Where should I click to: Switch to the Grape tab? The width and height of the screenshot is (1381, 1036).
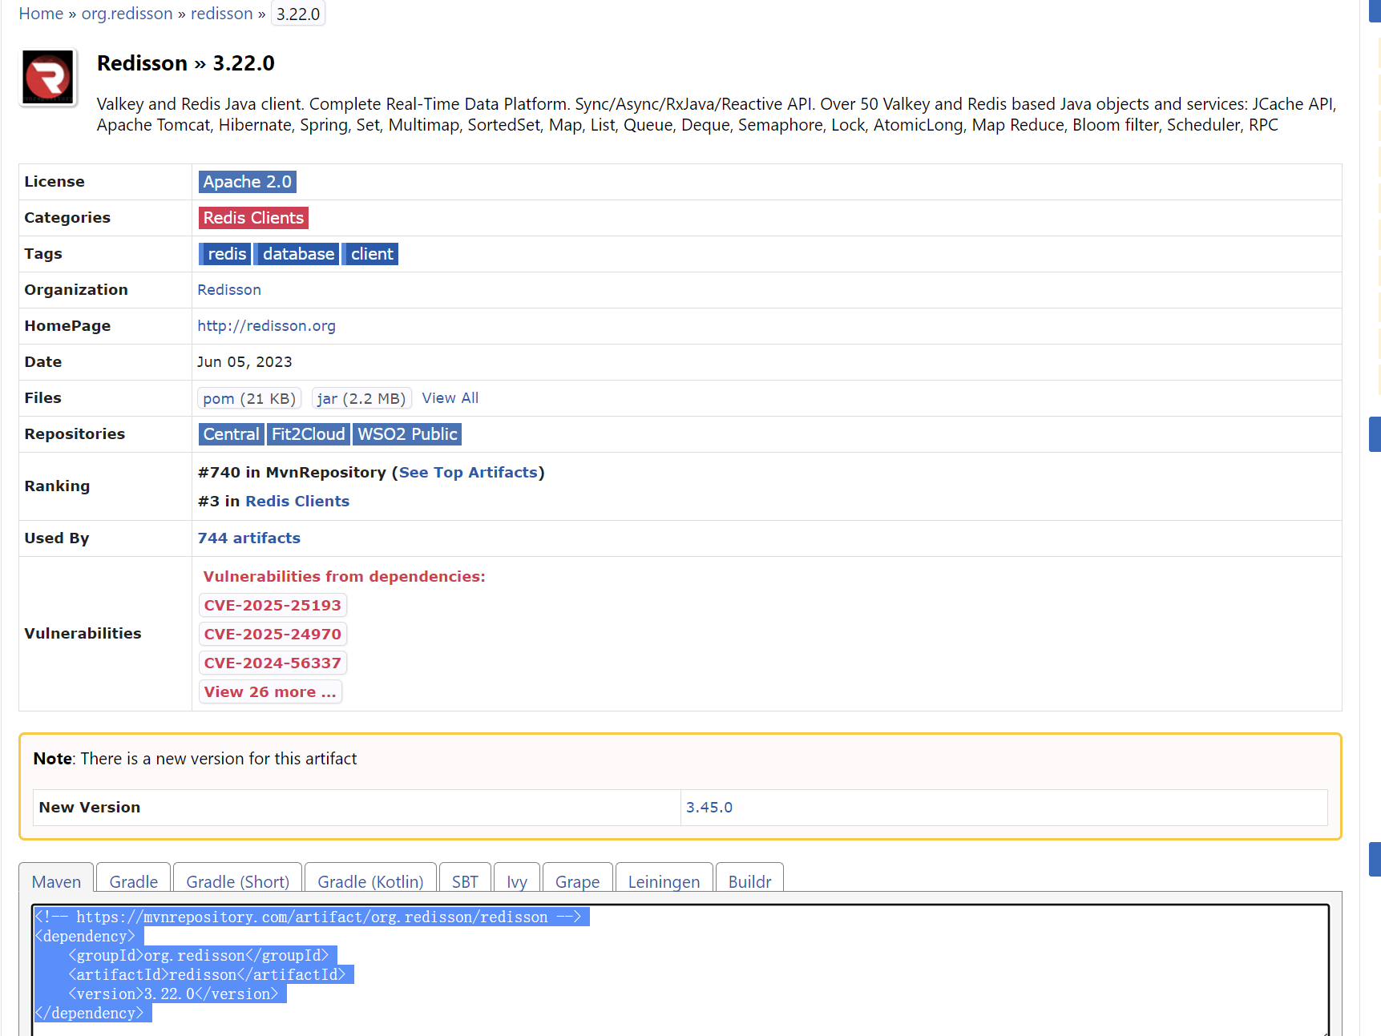click(577, 880)
